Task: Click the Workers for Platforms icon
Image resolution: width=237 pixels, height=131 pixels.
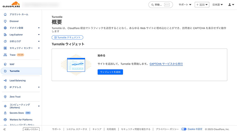Action: click(x=5, y=120)
